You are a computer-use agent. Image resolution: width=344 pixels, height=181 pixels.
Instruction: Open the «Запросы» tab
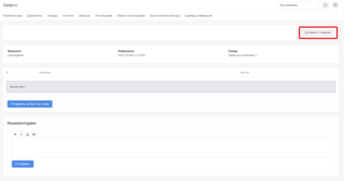point(84,16)
